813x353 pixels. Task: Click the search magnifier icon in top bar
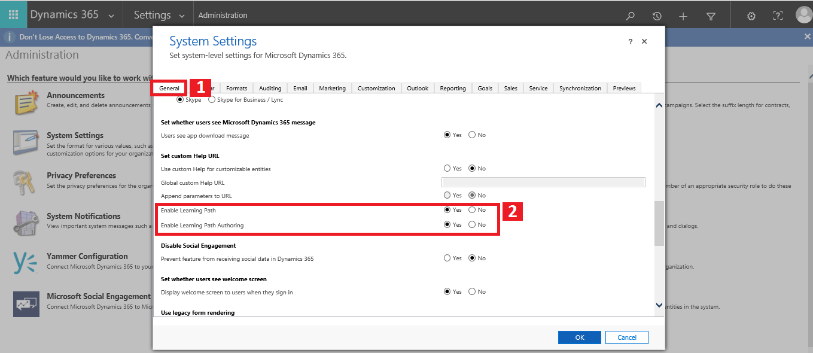630,16
